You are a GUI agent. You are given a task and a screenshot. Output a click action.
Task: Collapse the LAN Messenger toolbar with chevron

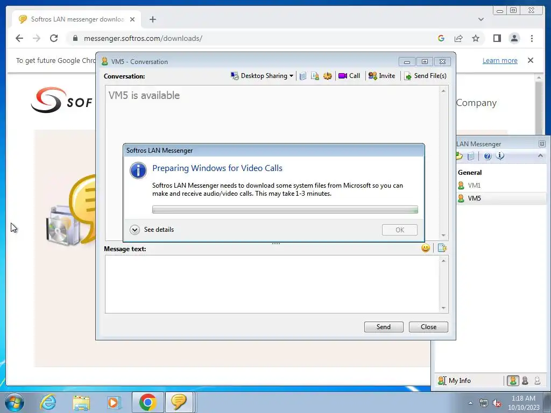pyautogui.click(x=540, y=155)
